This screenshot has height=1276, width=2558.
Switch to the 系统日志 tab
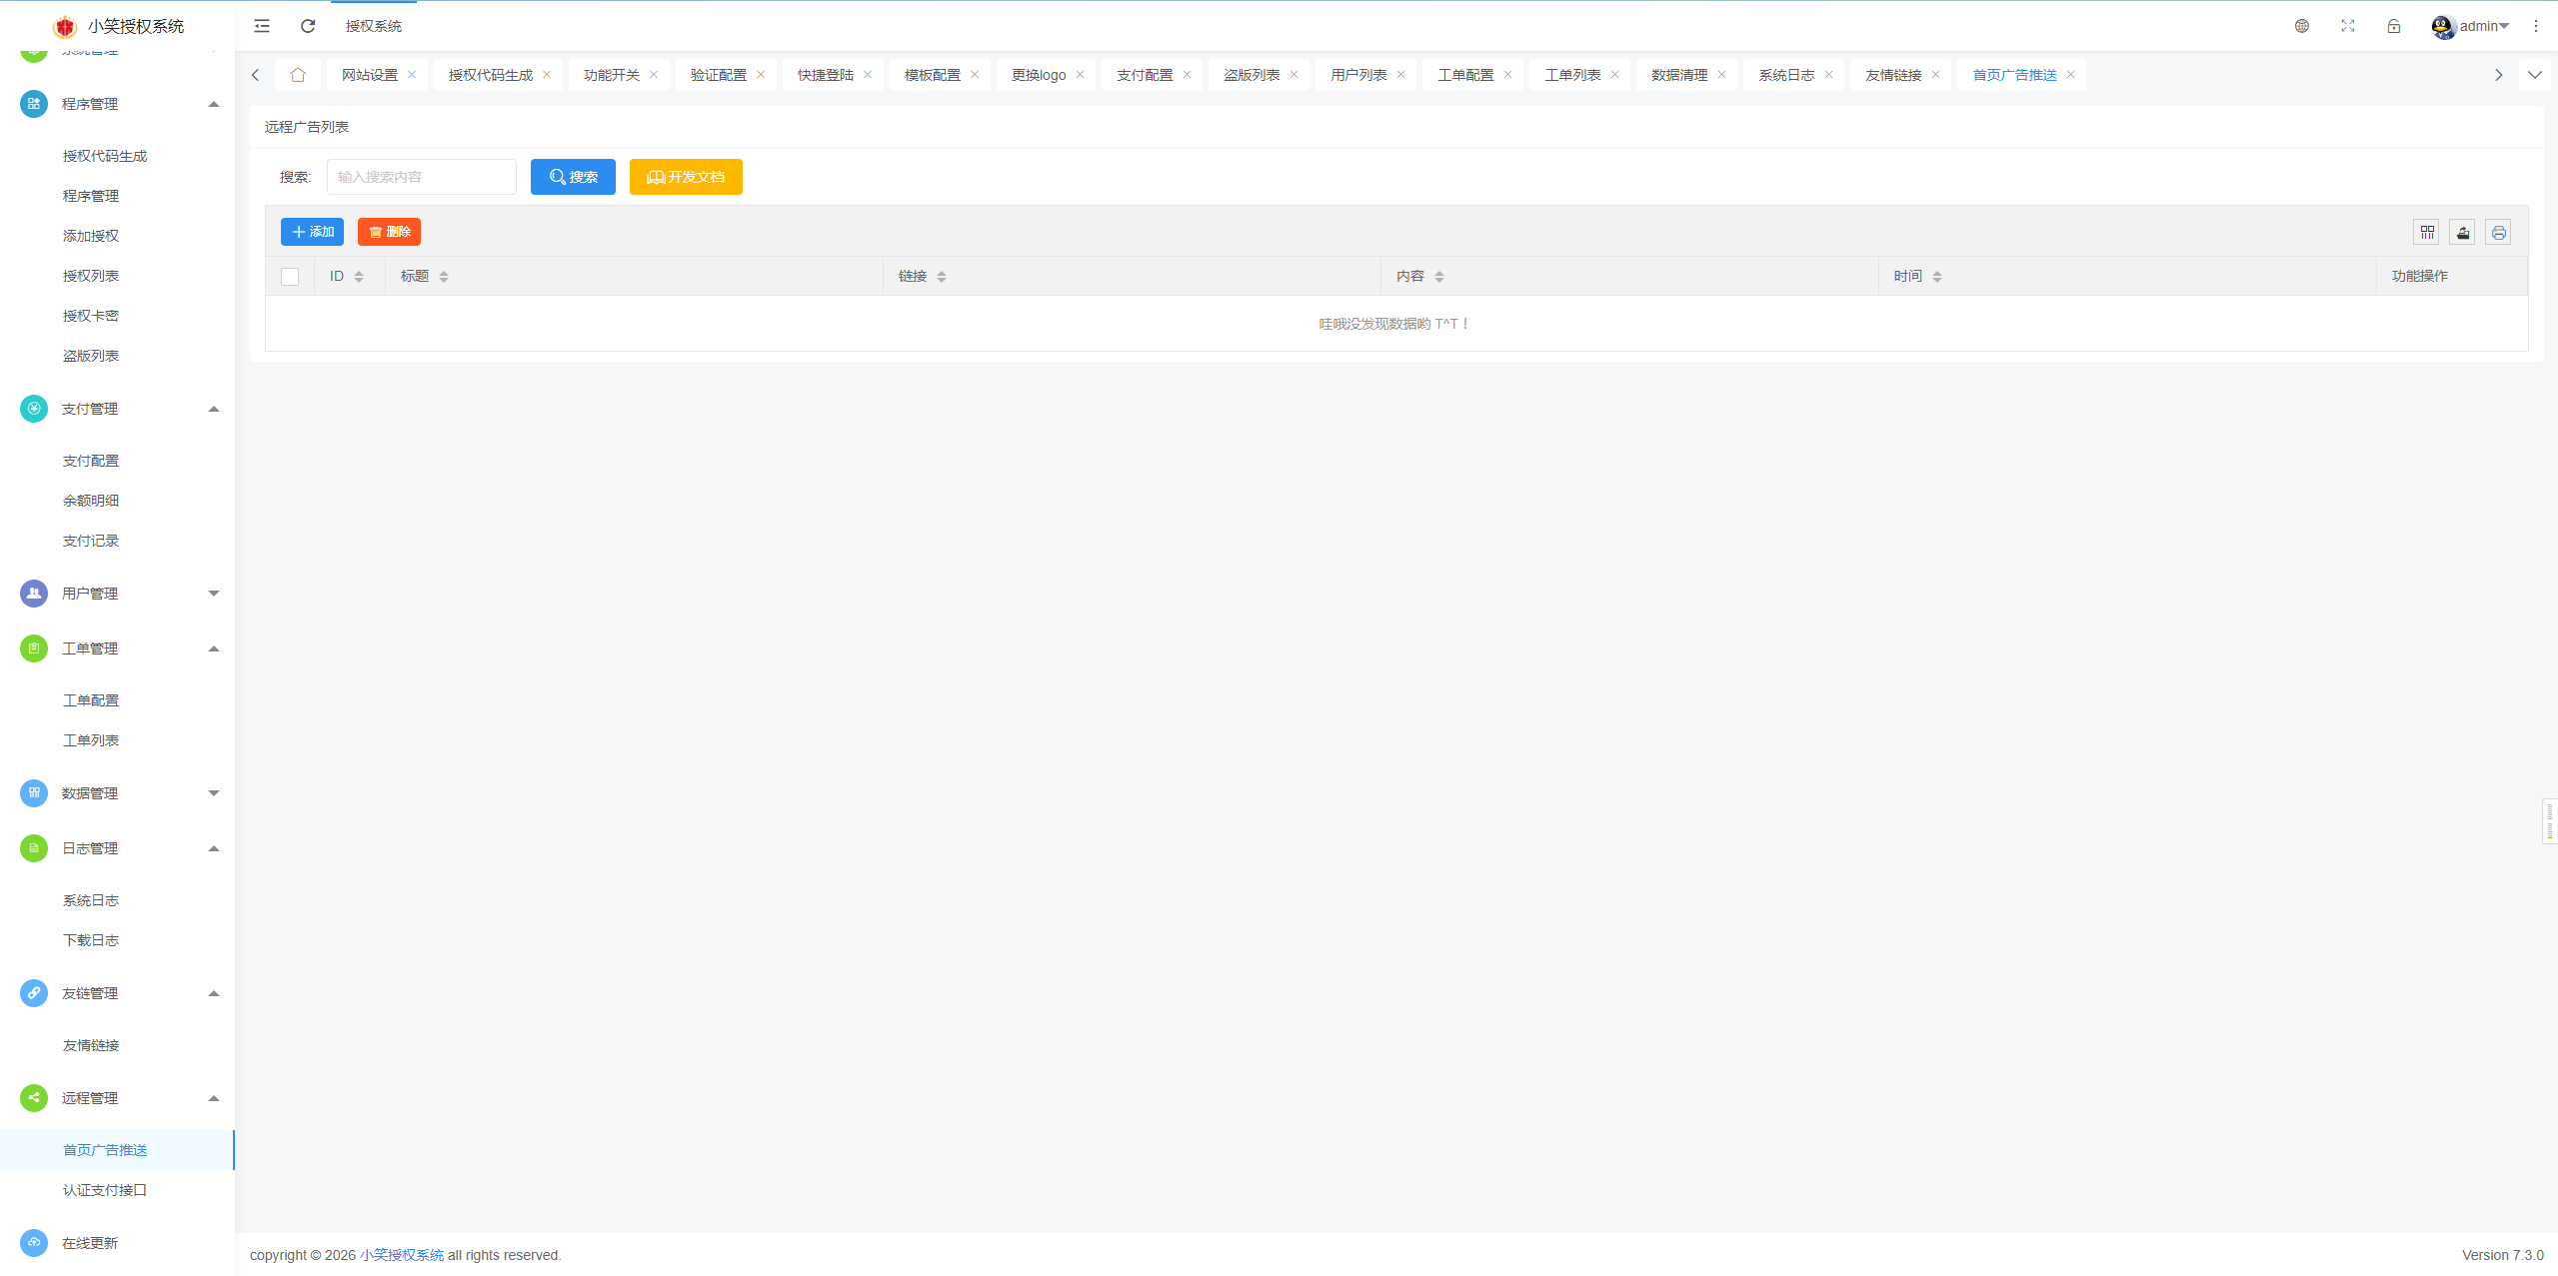tap(1786, 75)
